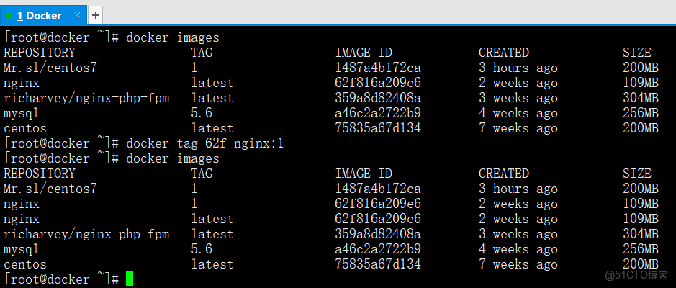Click the green connection status dot
676x288 pixels.
[x=9, y=15]
